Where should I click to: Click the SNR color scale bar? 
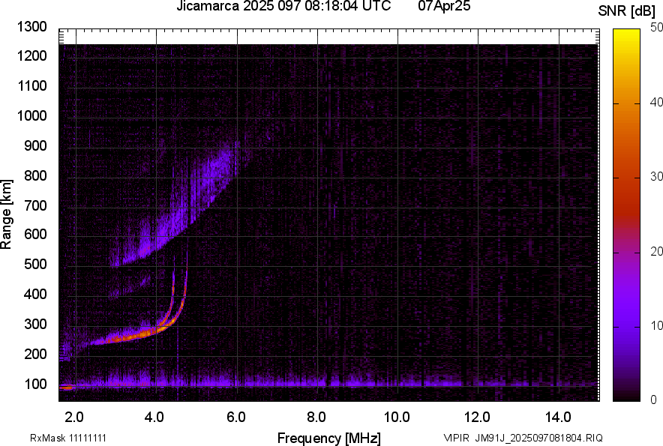pos(626,215)
